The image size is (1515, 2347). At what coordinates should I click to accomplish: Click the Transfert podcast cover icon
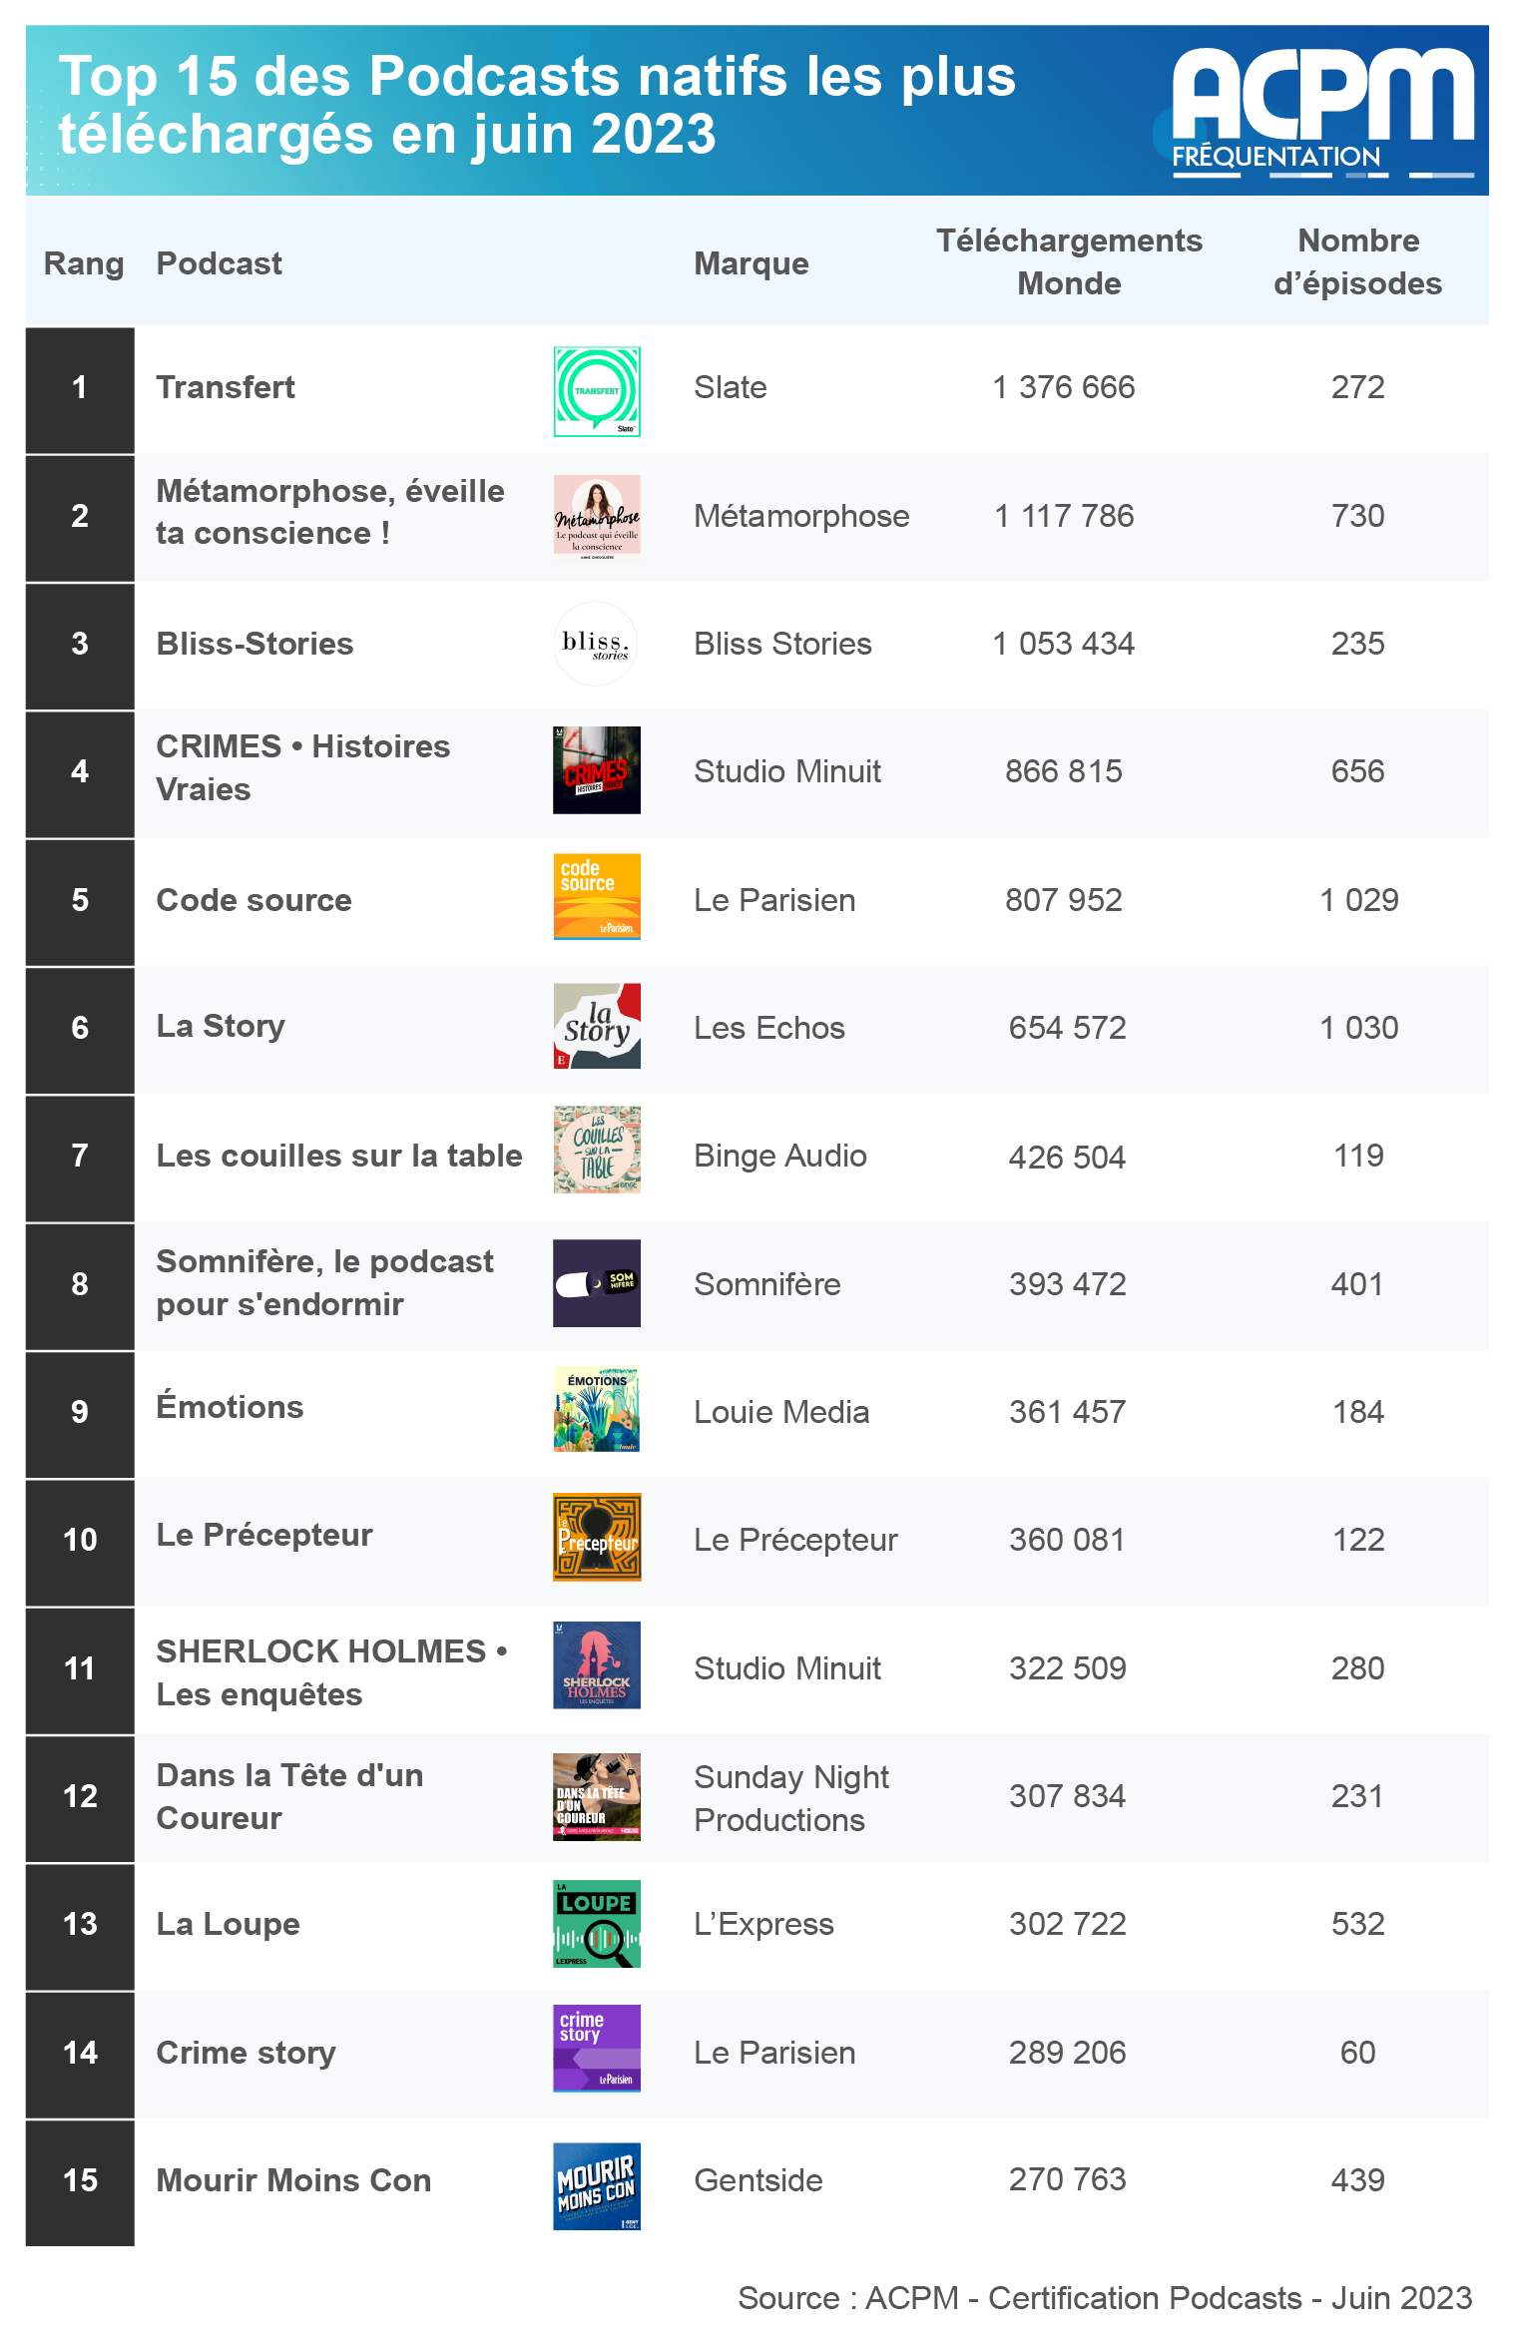click(597, 391)
